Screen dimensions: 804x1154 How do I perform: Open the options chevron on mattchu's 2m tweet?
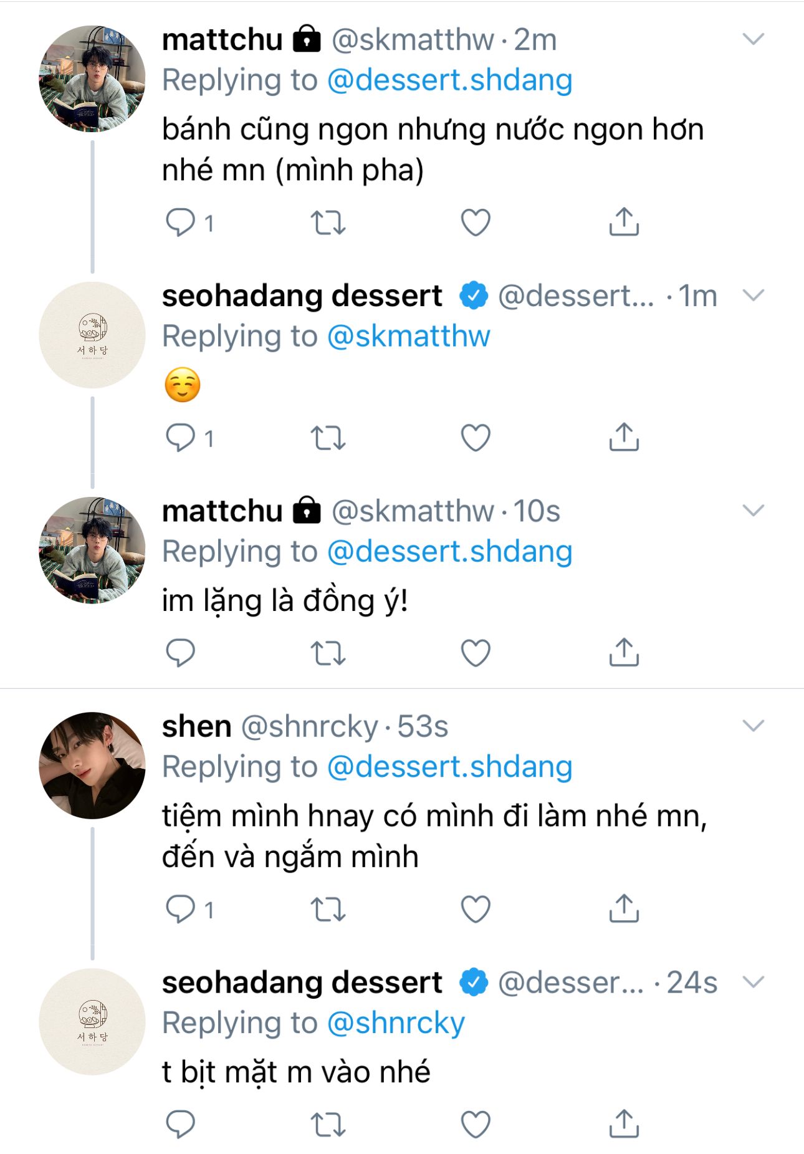pyautogui.click(x=754, y=40)
